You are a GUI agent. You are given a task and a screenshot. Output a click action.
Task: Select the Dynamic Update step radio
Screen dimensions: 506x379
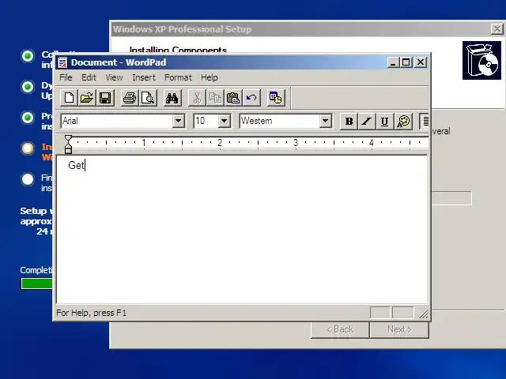tap(28, 87)
